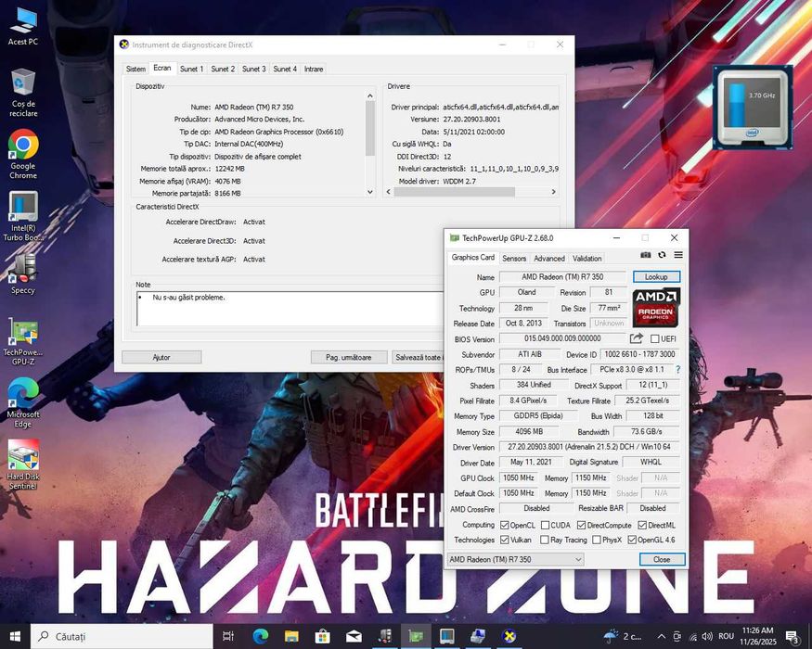Open the Intrare tab
812x649 pixels.
click(314, 69)
